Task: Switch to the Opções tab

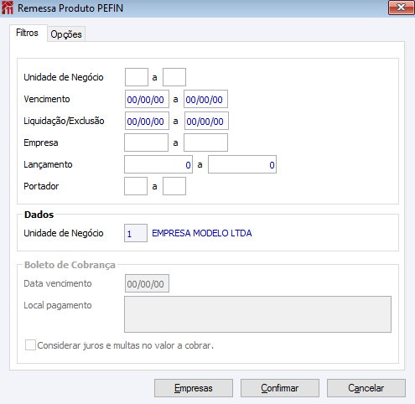Action: pos(66,34)
